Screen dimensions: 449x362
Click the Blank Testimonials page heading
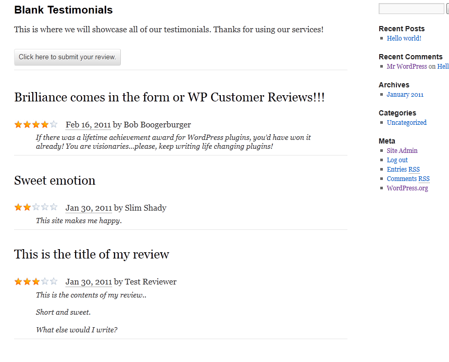pyautogui.click(x=63, y=10)
